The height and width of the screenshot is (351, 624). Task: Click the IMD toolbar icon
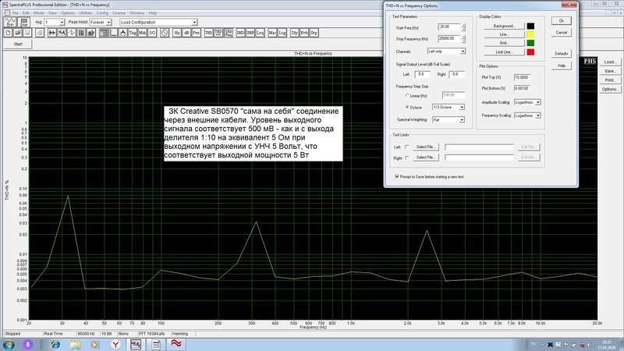[x=240, y=33]
